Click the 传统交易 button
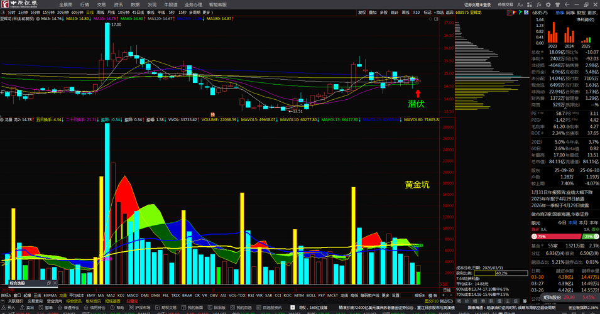This screenshot has height=314, width=600. click(505, 4)
